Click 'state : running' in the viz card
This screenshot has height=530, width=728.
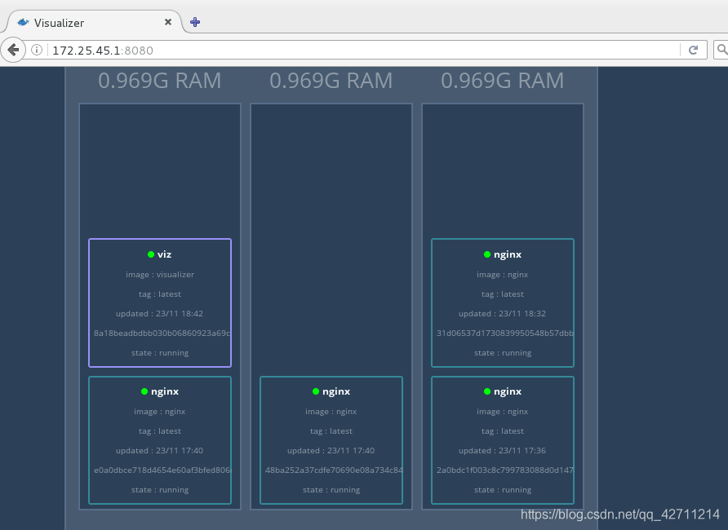(x=160, y=353)
